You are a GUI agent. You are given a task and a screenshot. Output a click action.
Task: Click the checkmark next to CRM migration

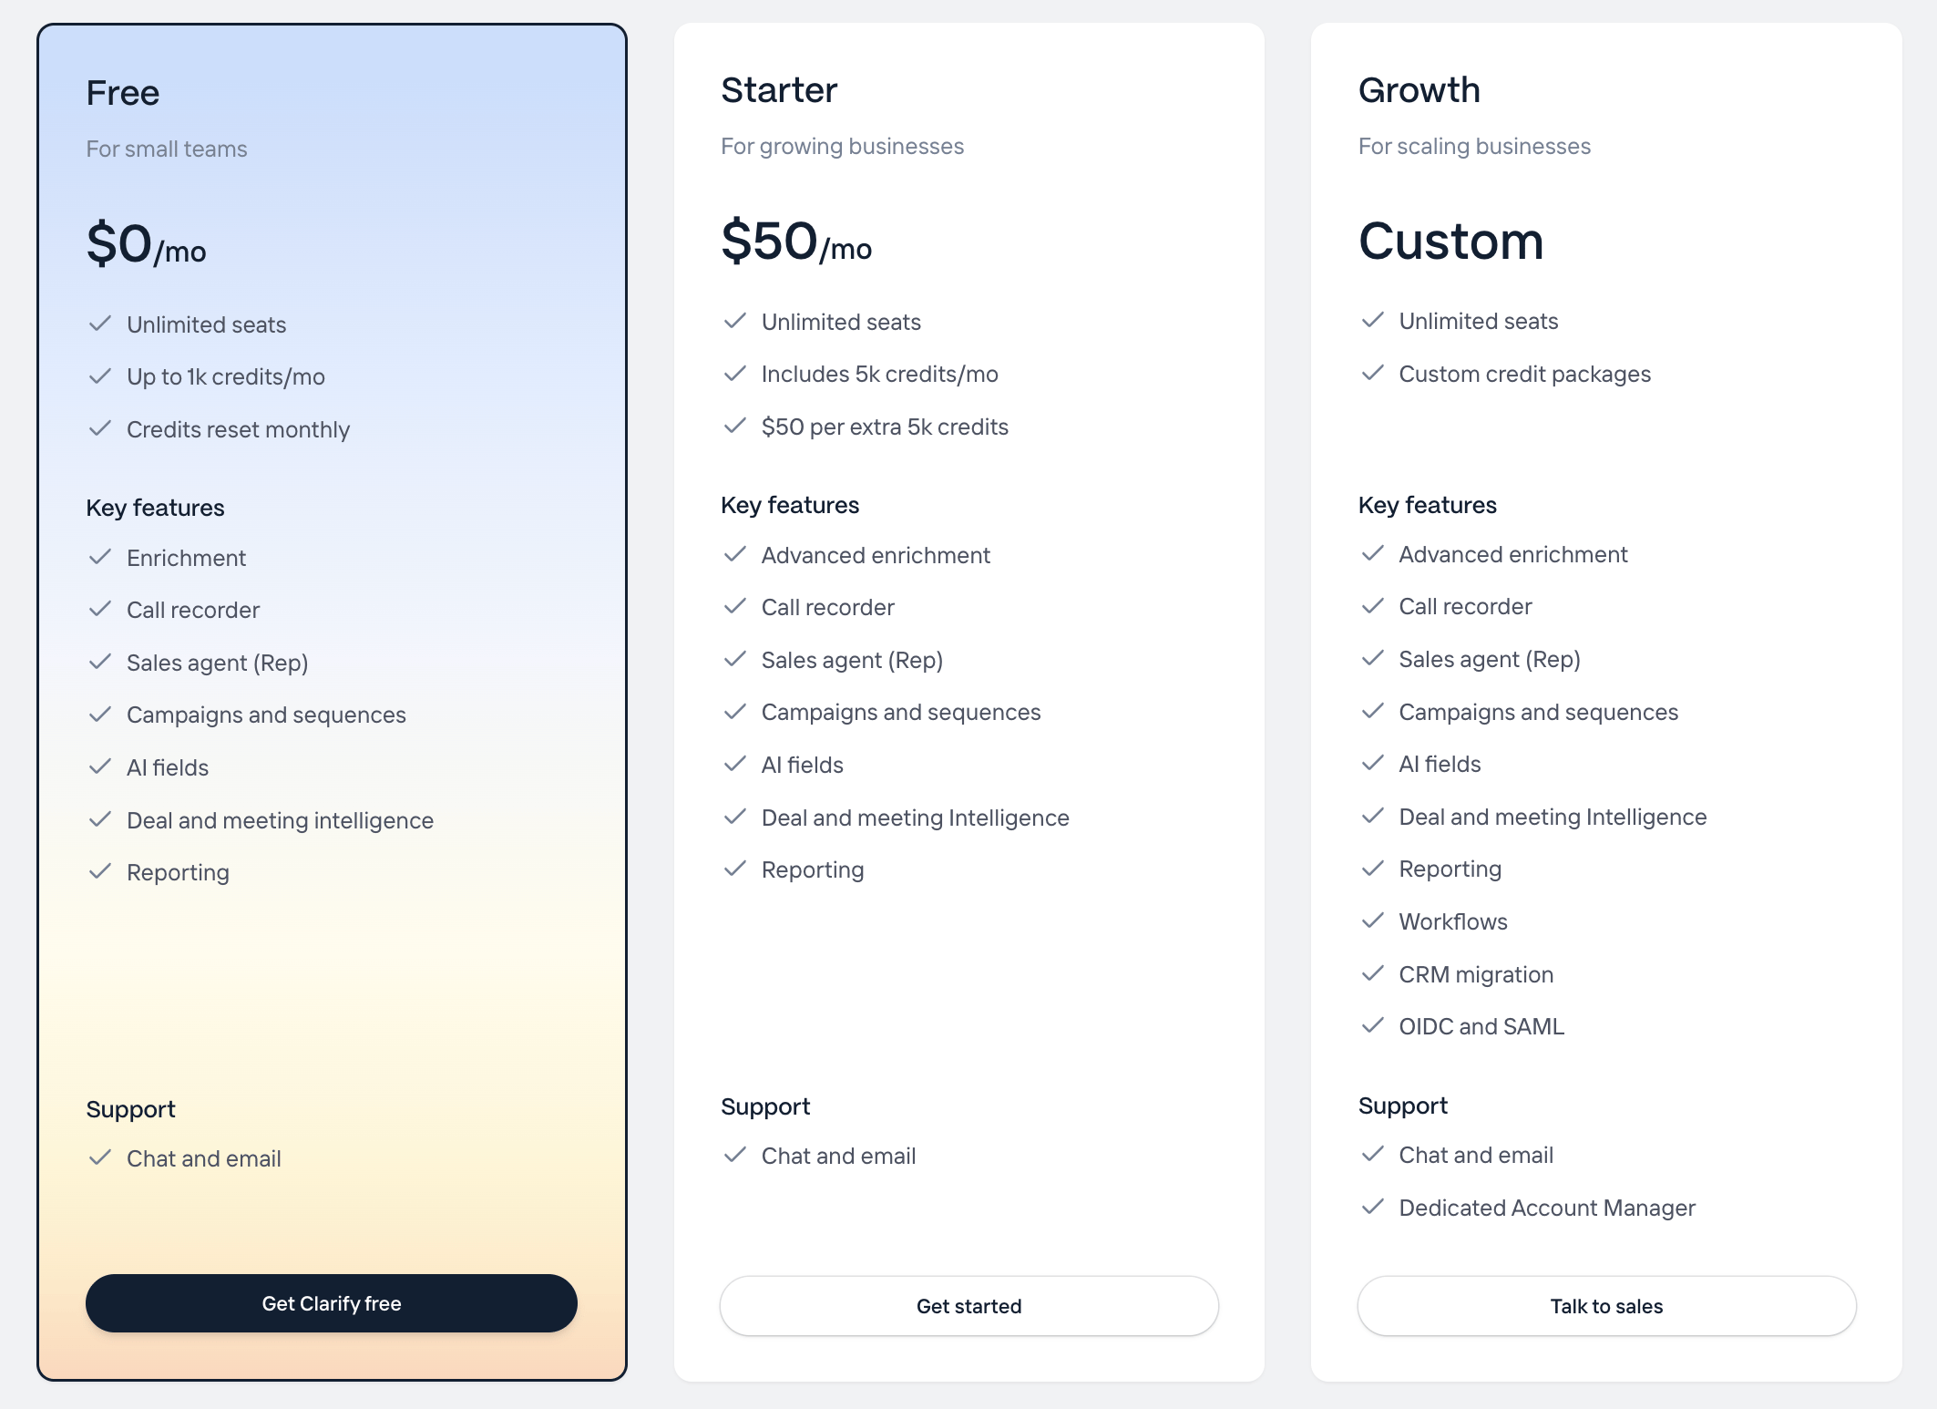(1372, 973)
